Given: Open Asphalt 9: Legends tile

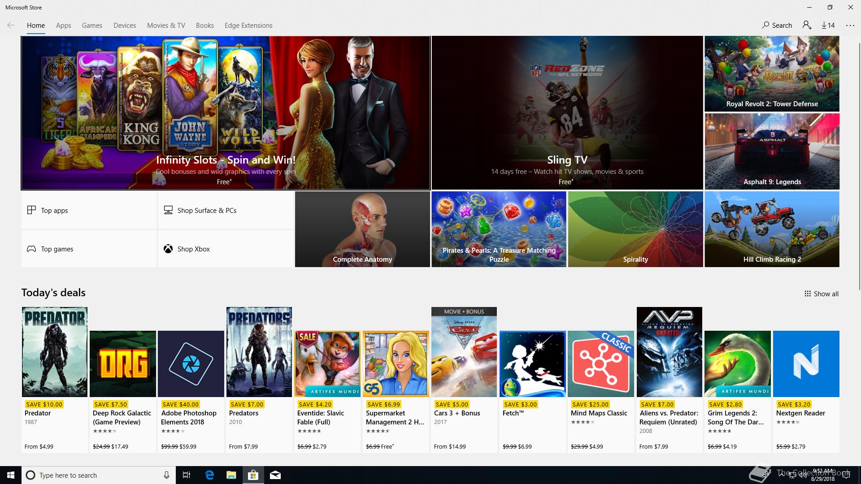Looking at the screenshot, I should 772,151.
